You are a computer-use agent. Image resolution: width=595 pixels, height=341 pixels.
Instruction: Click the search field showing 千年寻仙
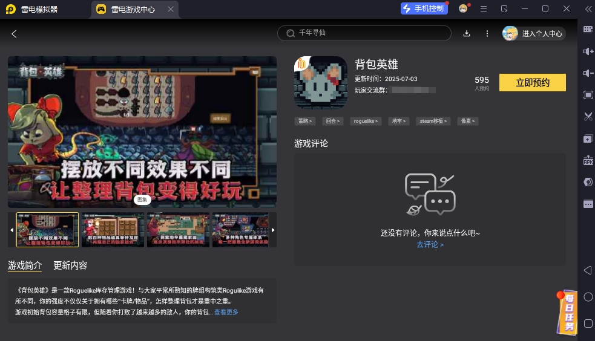coord(364,33)
